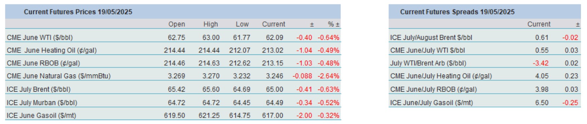Image resolution: width=587 pixels, height=124 pixels.
Task: Click the ICE June/July Gasoil change -0.25
Action: 570,103
